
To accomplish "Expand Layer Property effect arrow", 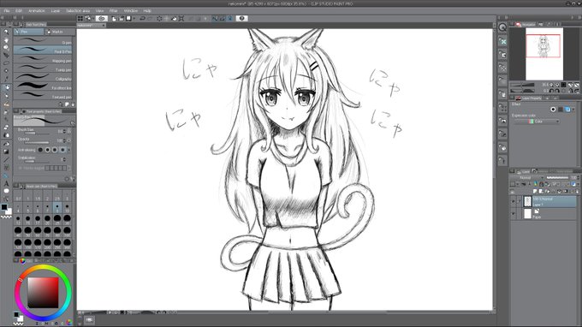I will coord(573,110).
